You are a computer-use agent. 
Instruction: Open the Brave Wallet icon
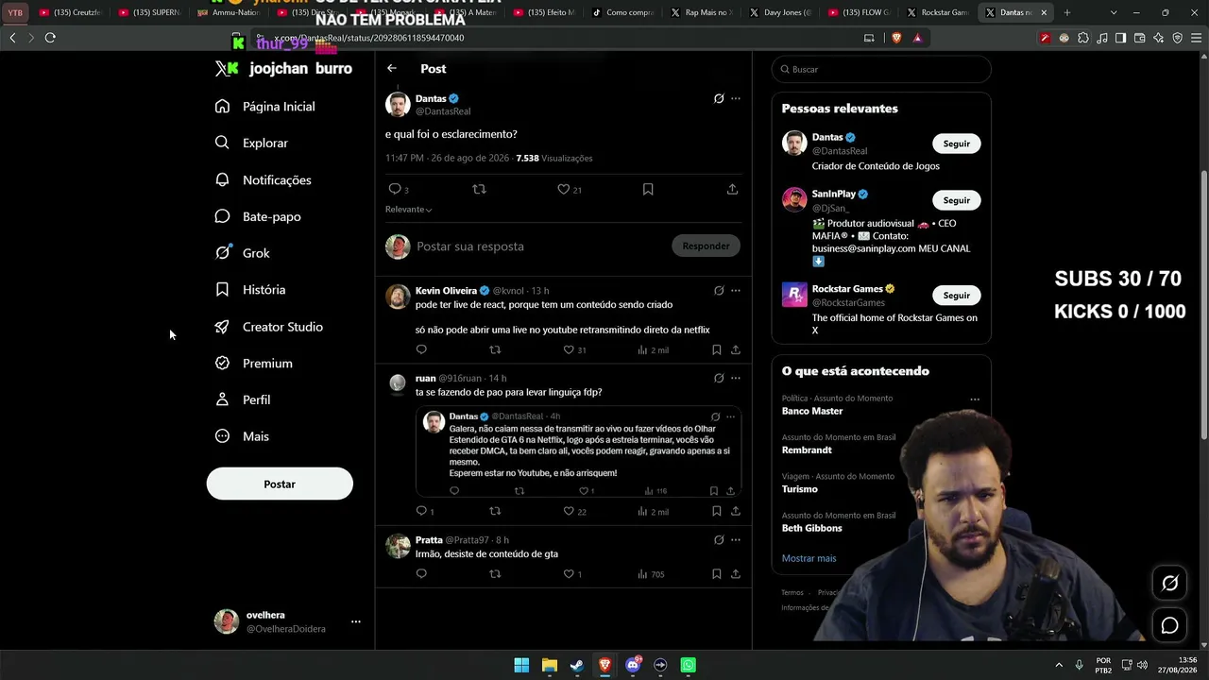tap(1139, 38)
